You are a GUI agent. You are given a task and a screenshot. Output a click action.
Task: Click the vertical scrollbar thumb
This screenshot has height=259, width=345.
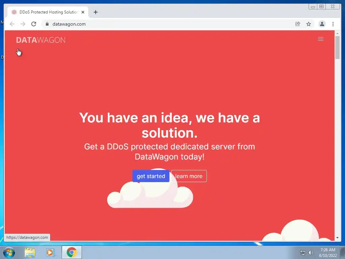337,47
